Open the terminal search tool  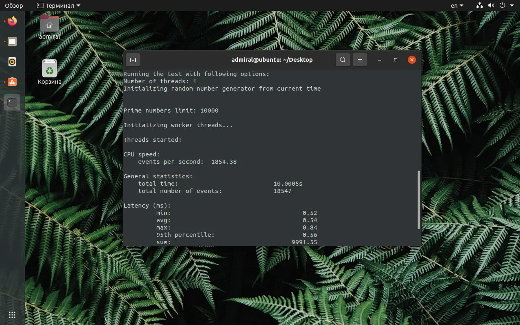click(x=343, y=60)
